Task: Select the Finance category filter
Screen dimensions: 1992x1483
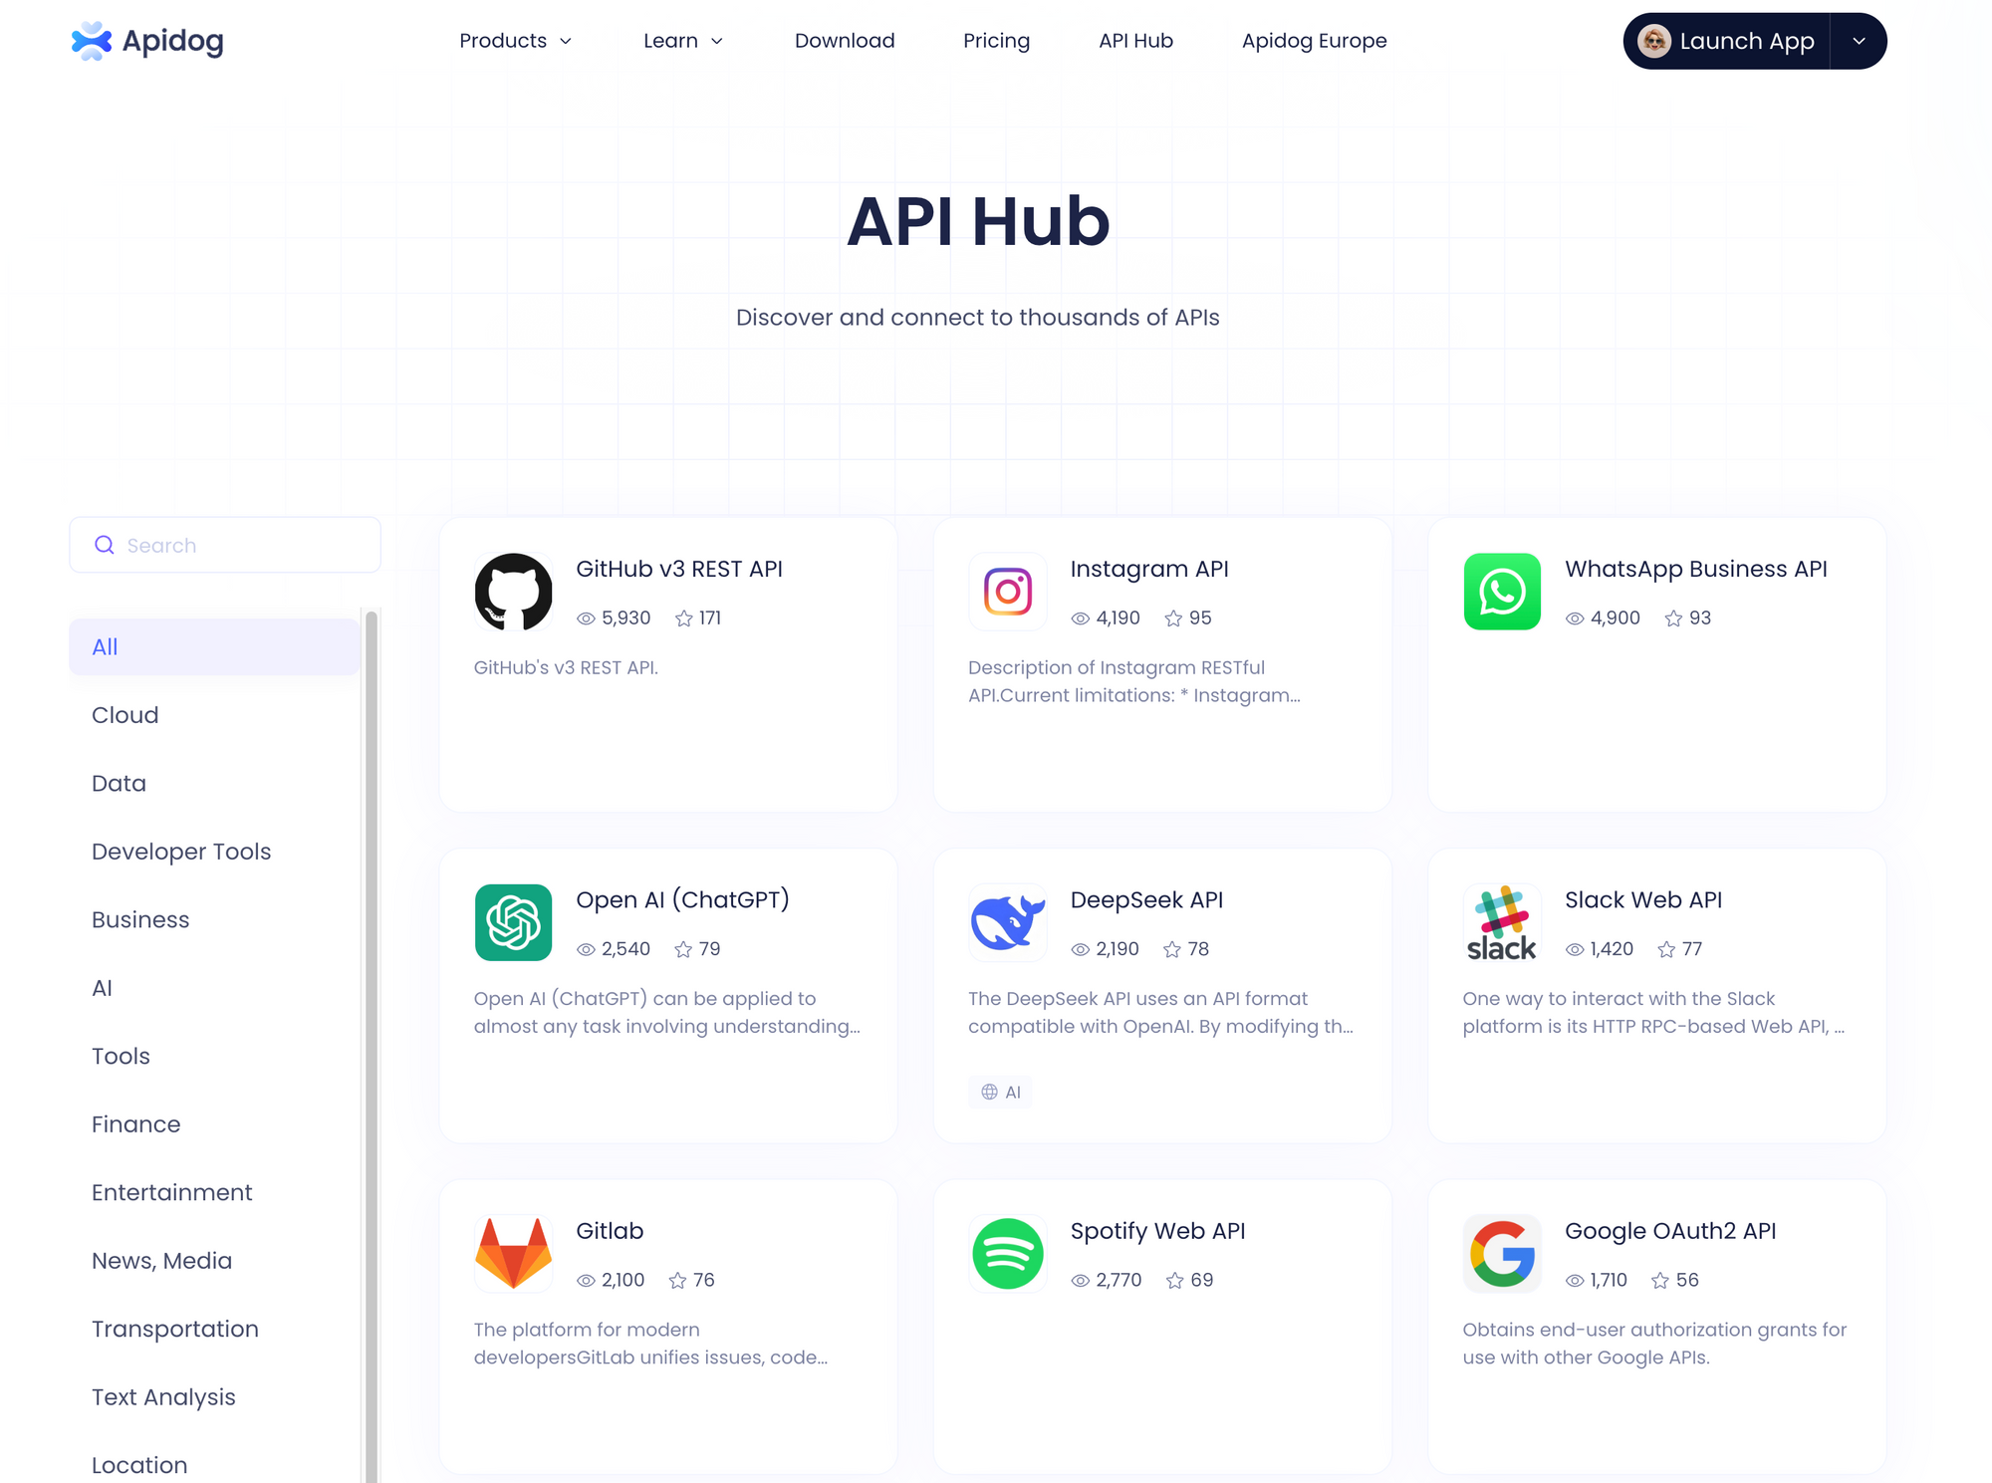Action: tap(135, 1123)
